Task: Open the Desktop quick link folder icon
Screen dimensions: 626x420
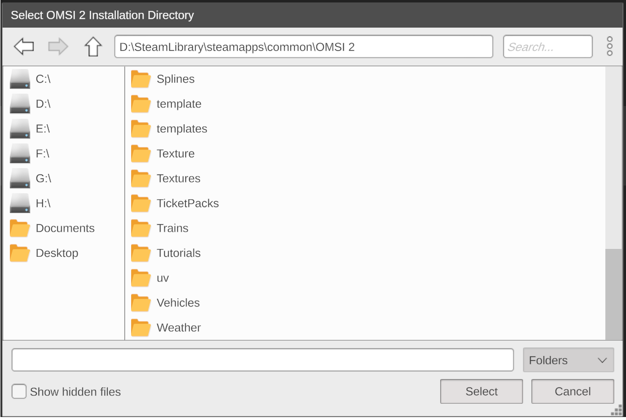Action: point(20,253)
